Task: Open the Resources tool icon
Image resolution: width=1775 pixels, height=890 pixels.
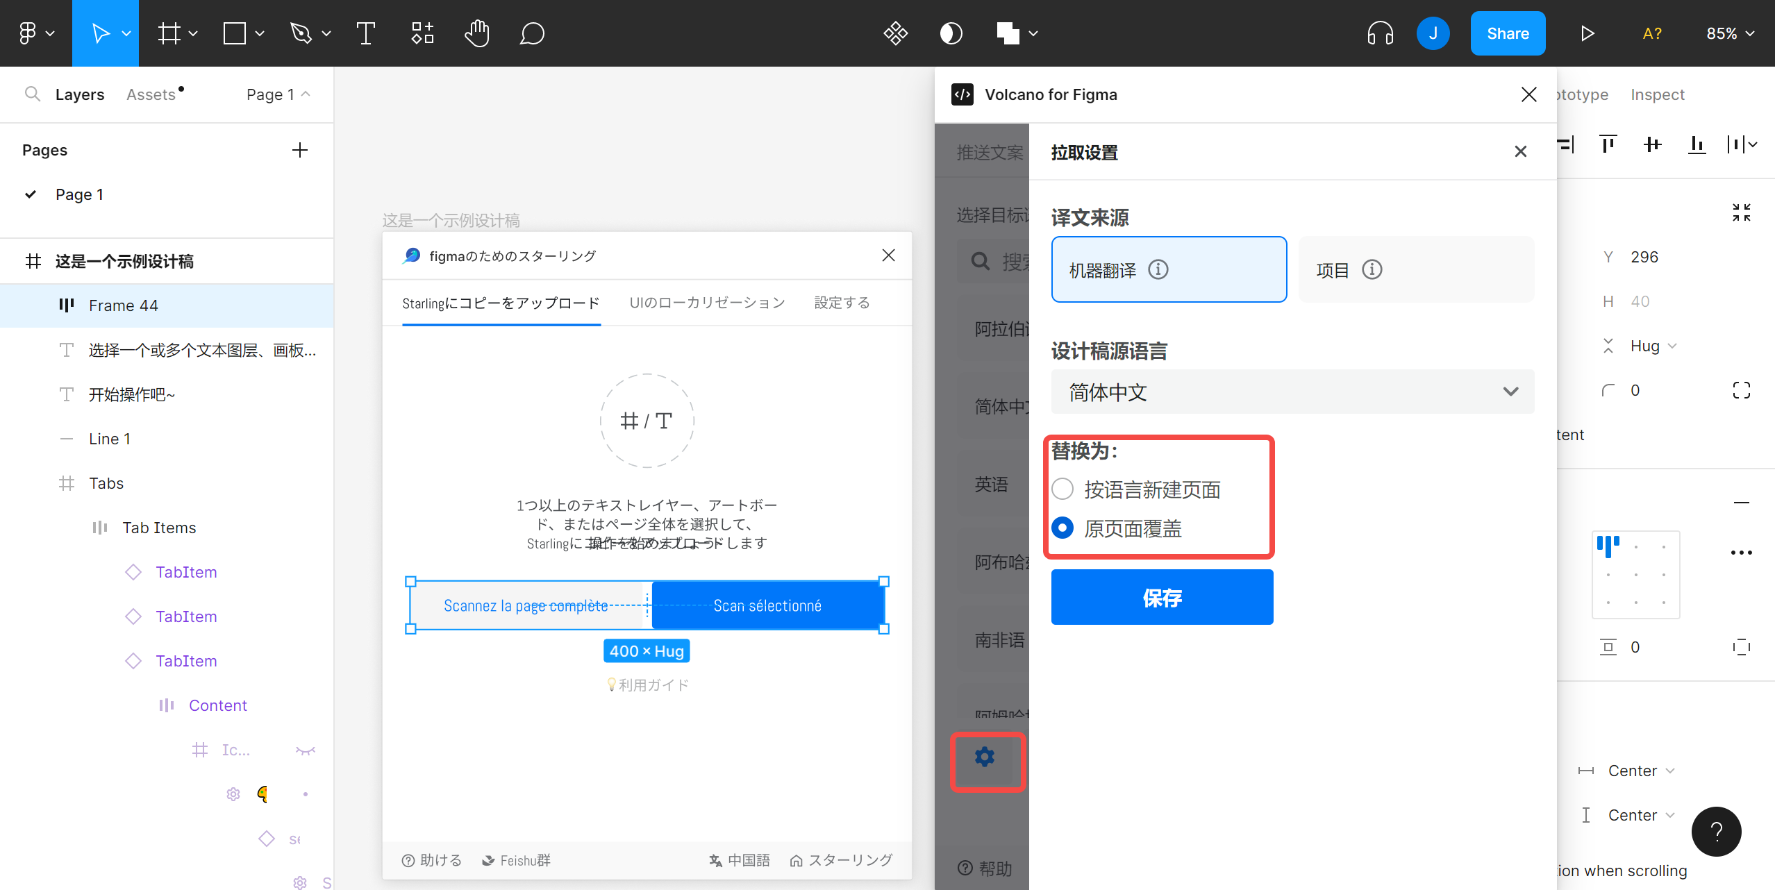Action: [422, 33]
